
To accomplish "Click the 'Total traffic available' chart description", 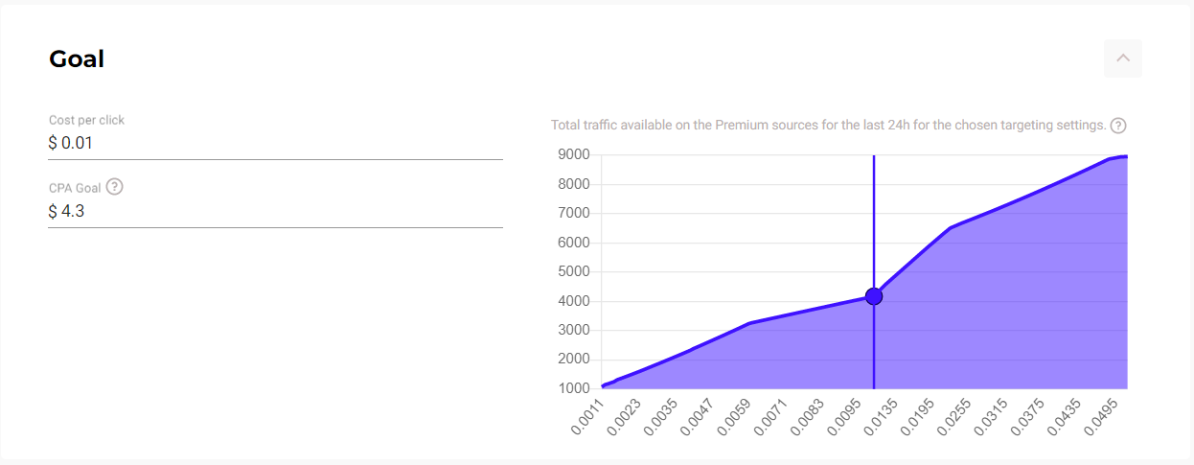I will tap(828, 126).
